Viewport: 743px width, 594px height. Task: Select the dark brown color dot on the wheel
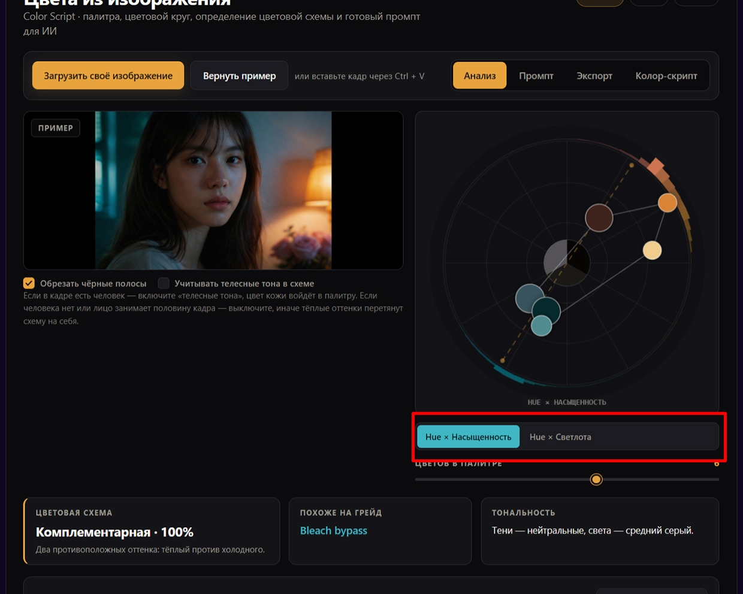[x=599, y=217]
